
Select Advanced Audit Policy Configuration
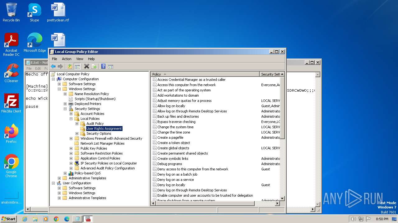(108, 168)
